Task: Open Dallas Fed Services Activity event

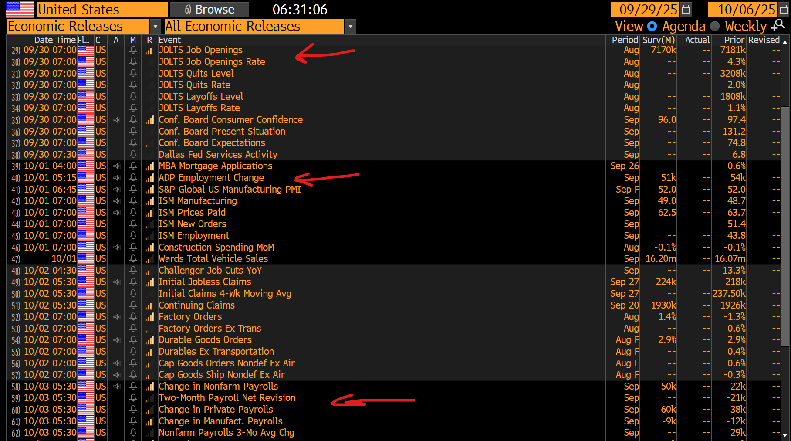Action: click(x=218, y=155)
